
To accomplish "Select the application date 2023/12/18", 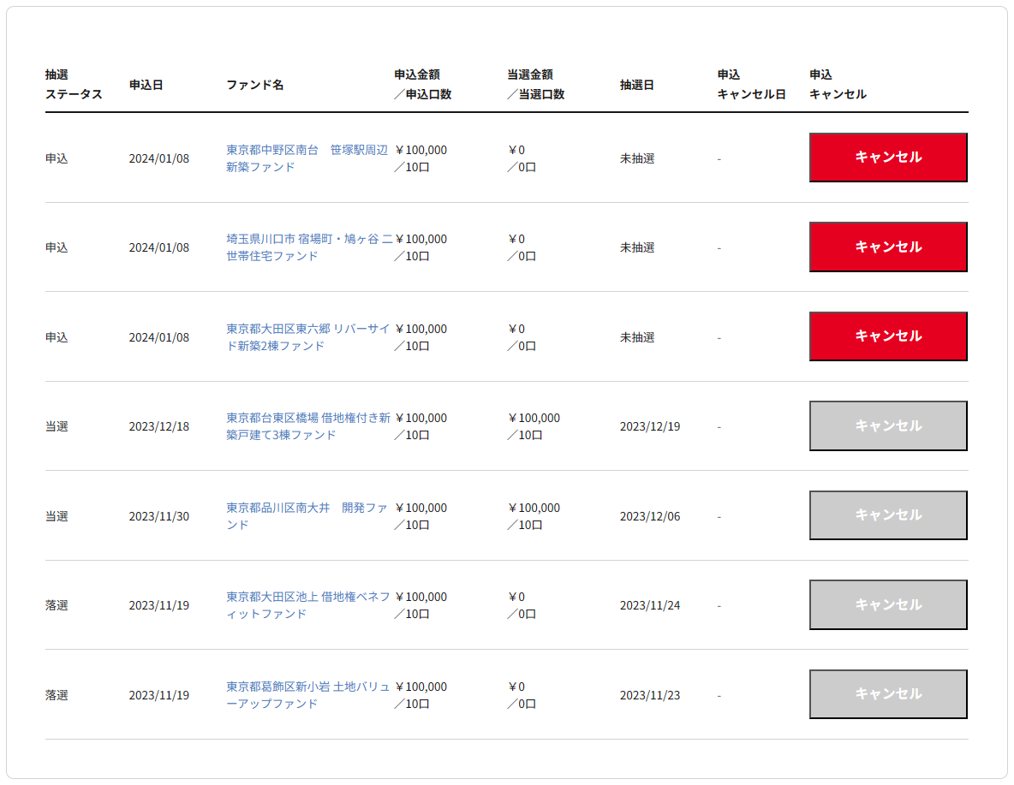I will pos(159,427).
